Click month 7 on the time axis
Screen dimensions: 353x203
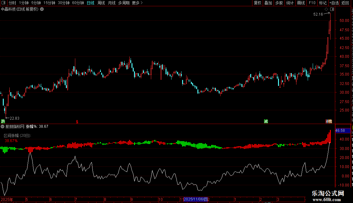76,200
